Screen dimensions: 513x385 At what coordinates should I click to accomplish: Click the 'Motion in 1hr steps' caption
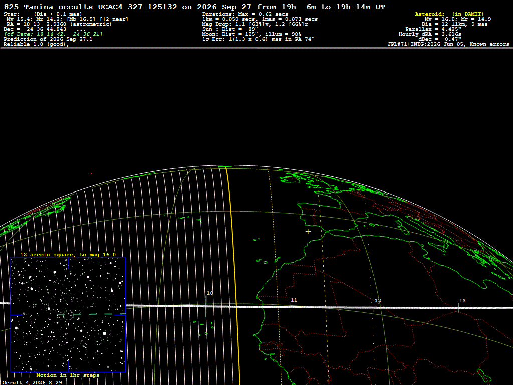[x=68, y=375]
